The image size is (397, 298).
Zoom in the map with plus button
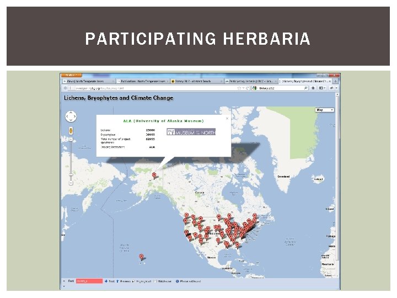(71, 140)
